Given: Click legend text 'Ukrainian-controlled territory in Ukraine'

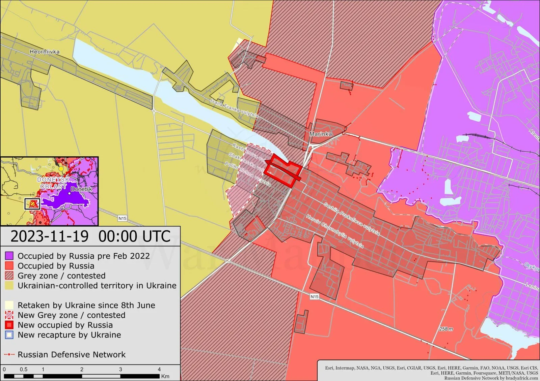Looking at the screenshot, I should click(x=97, y=285).
